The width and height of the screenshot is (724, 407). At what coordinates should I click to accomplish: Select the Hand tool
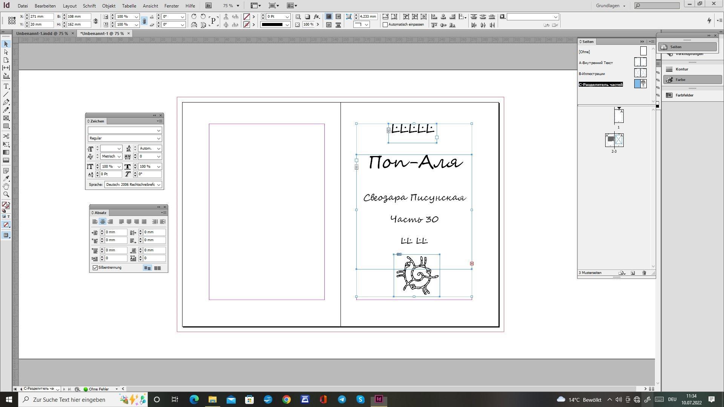(x=6, y=187)
